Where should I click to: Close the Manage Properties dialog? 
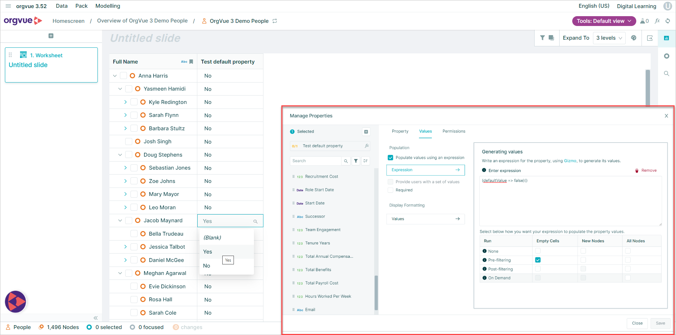click(666, 116)
